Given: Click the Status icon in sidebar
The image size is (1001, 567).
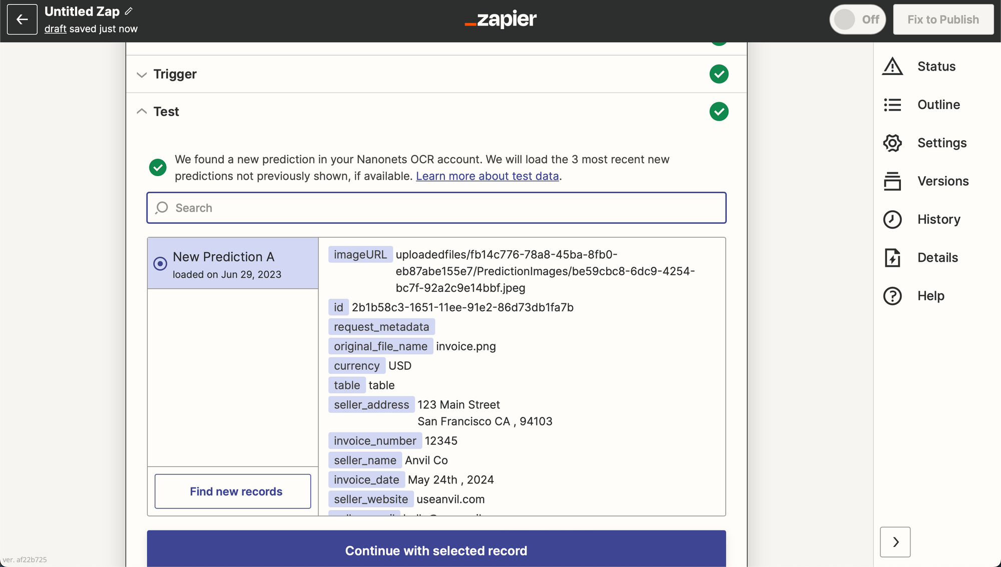Looking at the screenshot, I should click(894, 65).
